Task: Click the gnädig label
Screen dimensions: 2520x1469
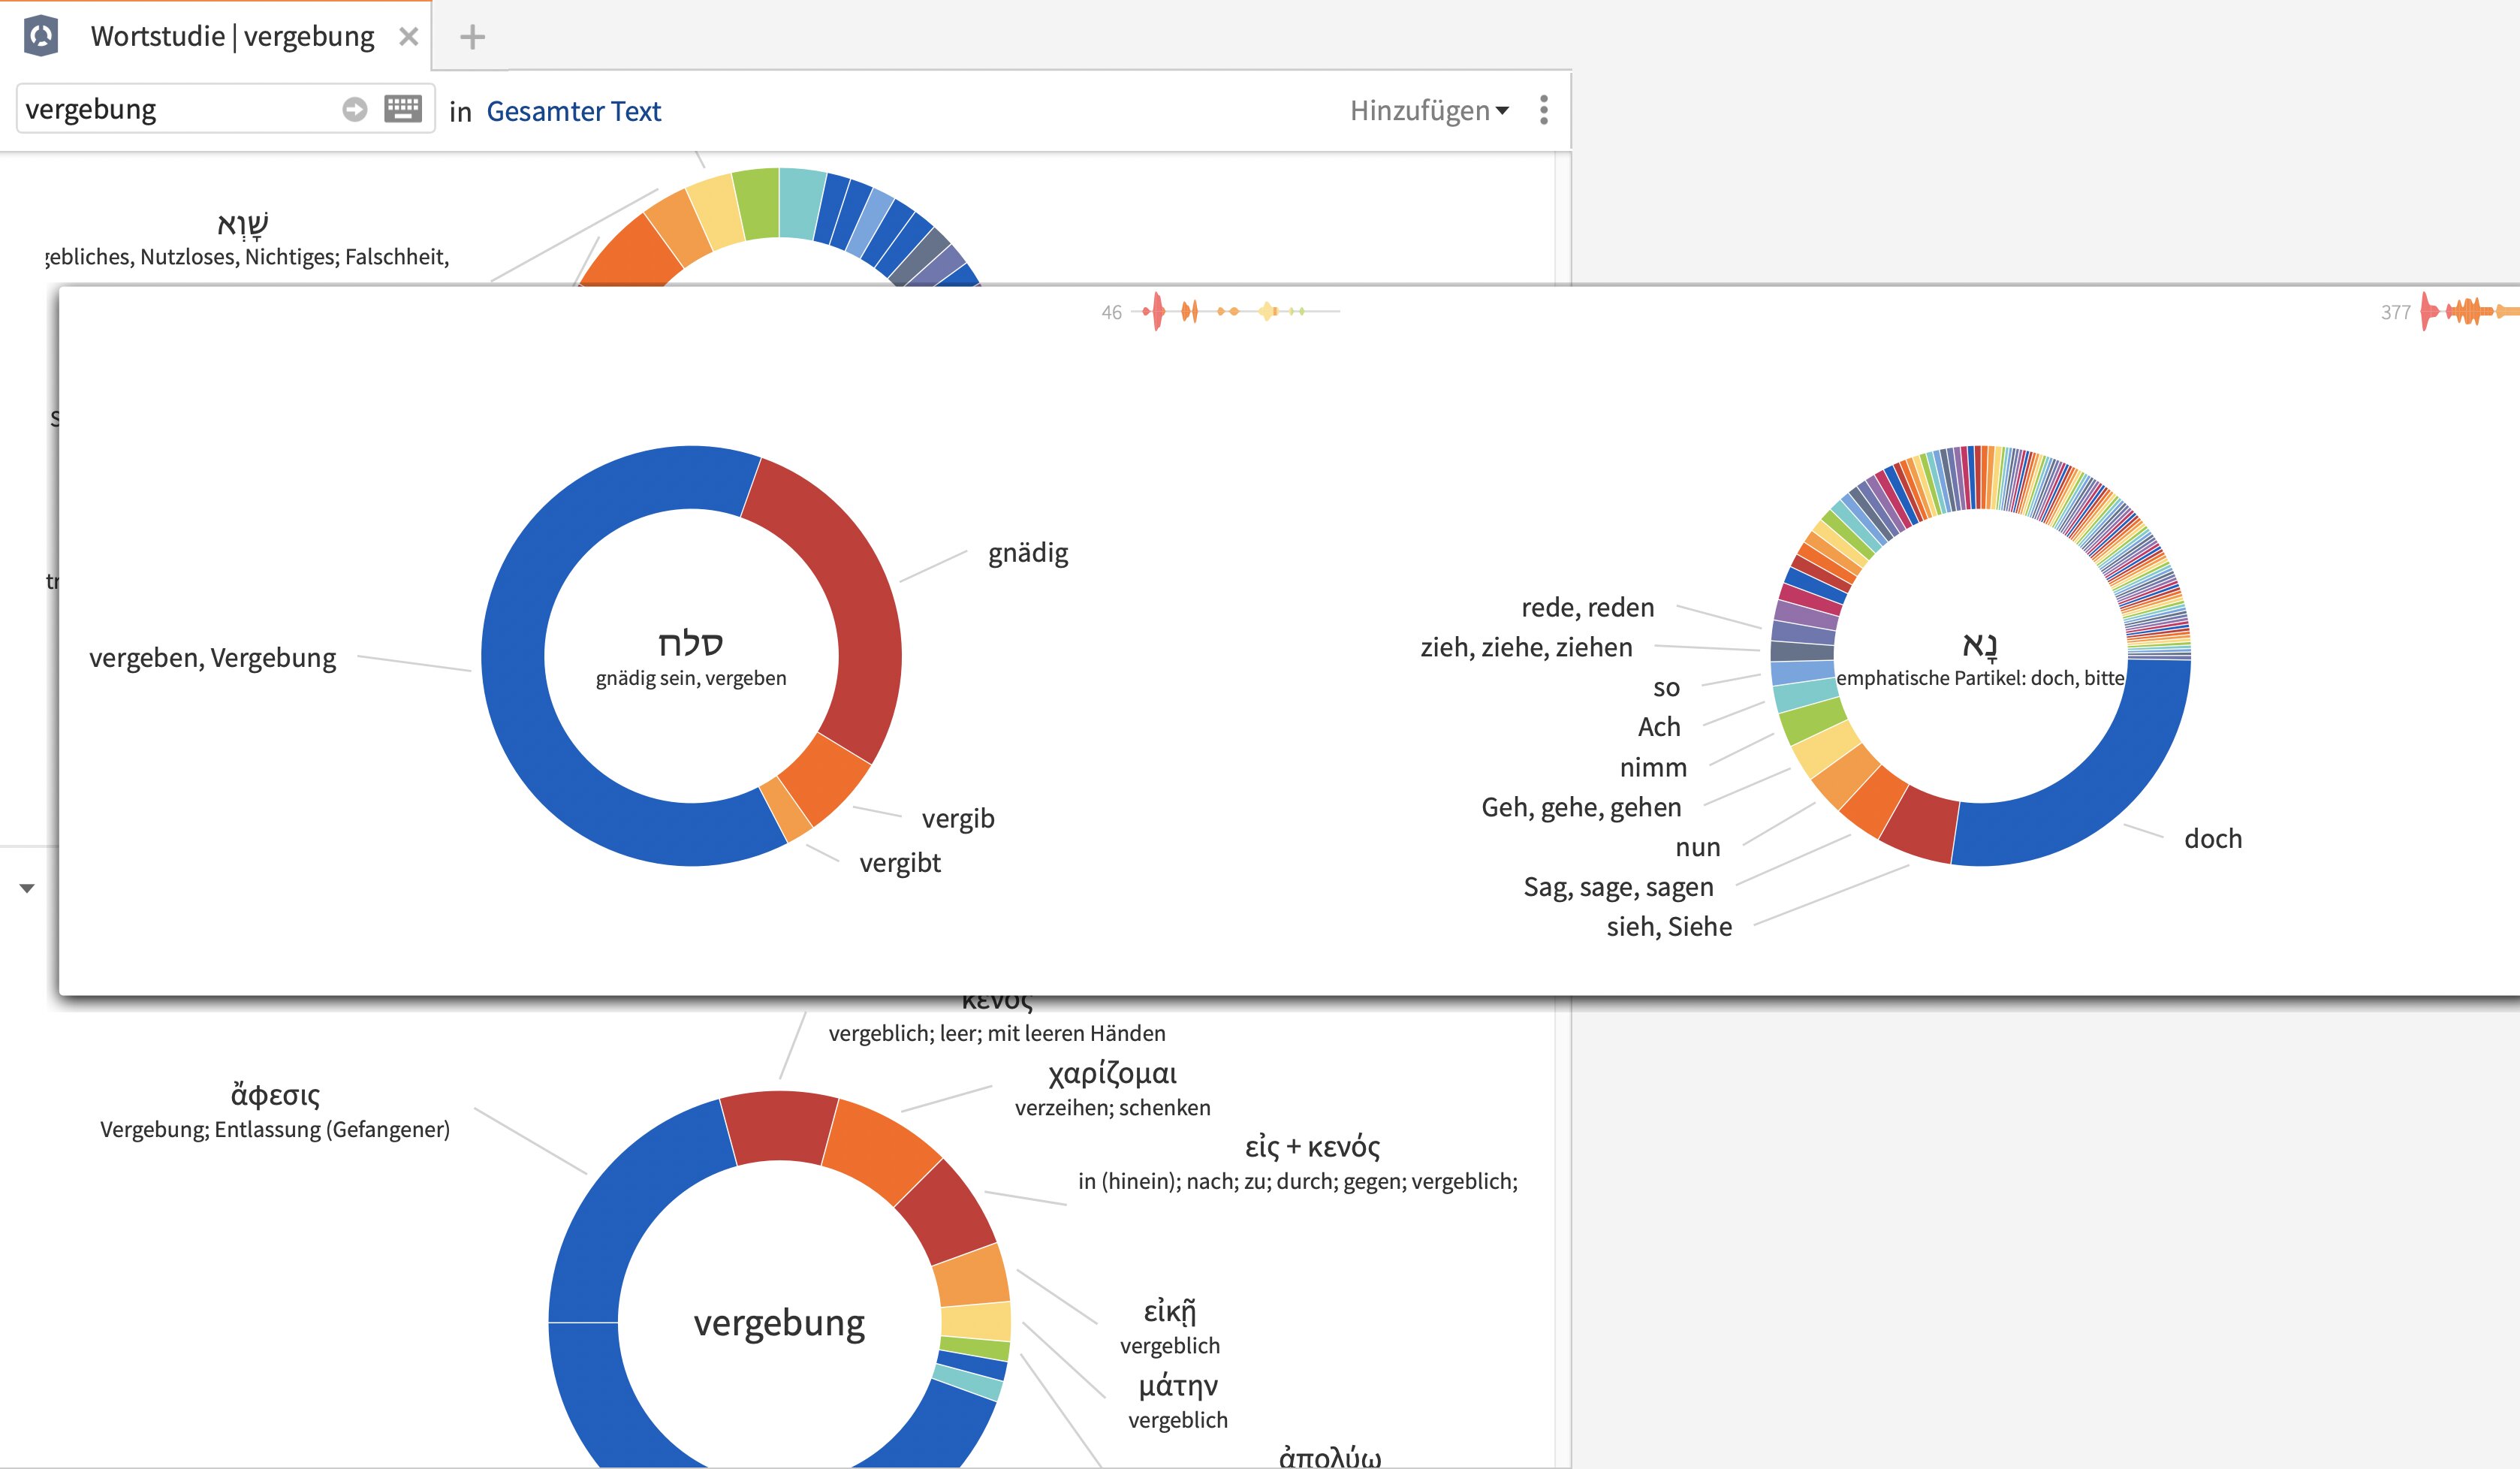Action: (1028, 553)
